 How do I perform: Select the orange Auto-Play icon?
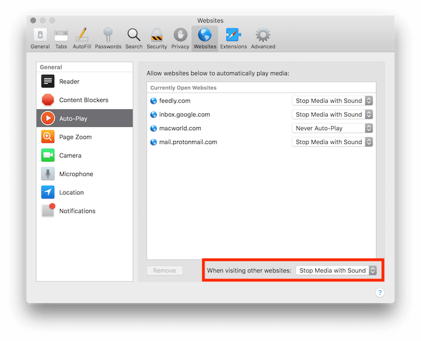pos(48,118)
